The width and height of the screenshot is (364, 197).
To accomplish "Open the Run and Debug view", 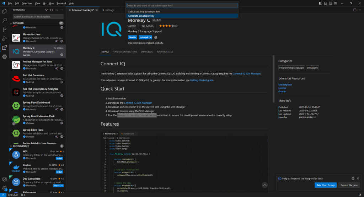I will pos(4,38).
